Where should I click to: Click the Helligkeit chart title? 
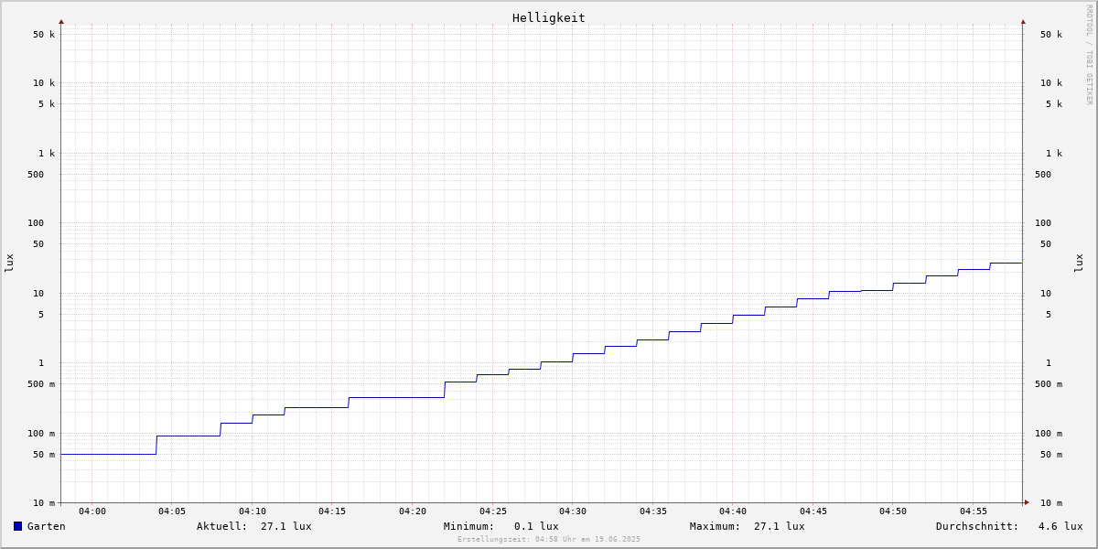[549, 17]
